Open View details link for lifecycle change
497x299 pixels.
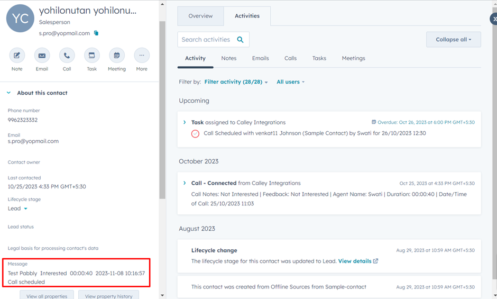tap(358, 261)
